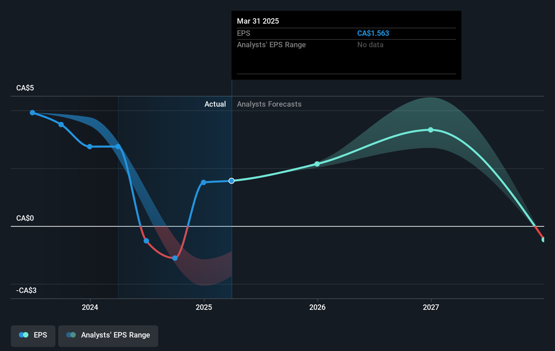555x351 pixels.
Task: Switch to the Actual section of the chart
Action: tap(215, 104)
